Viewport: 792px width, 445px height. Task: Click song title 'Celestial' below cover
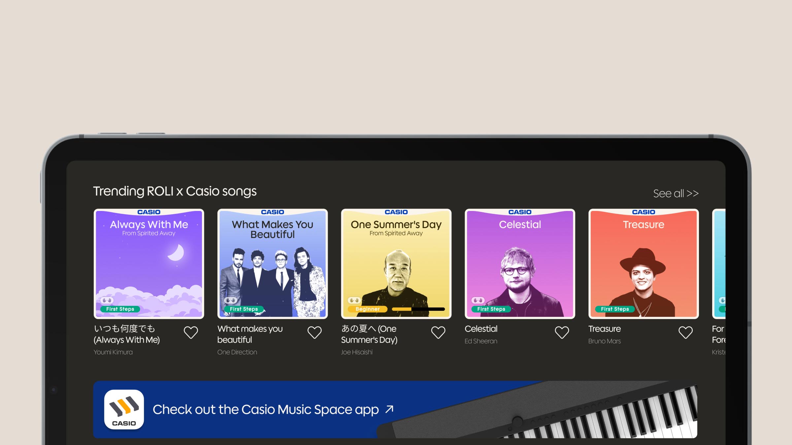tap(481, 329)
